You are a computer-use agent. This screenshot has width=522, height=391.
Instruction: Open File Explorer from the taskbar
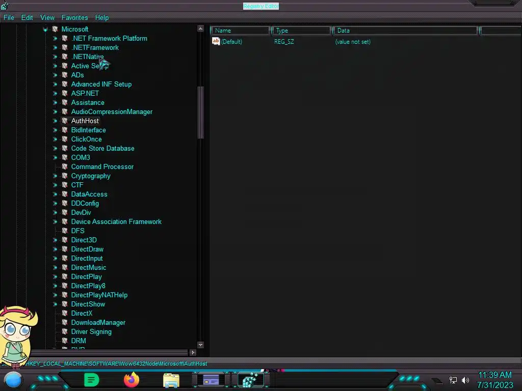[171, 380]
